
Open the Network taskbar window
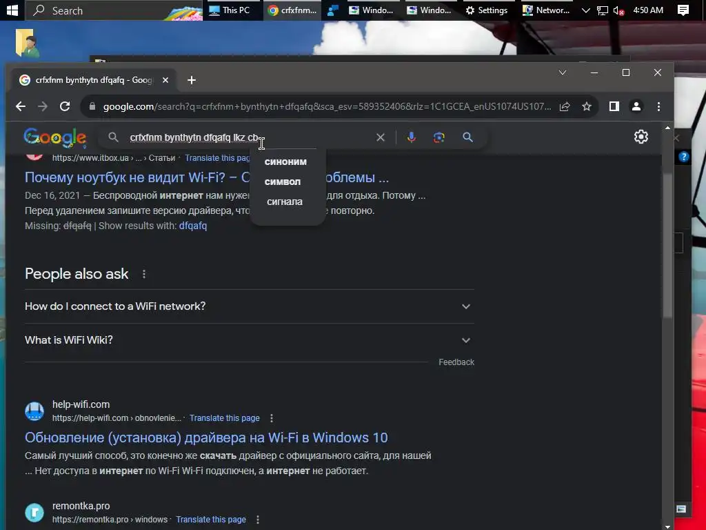coord(546,10)
